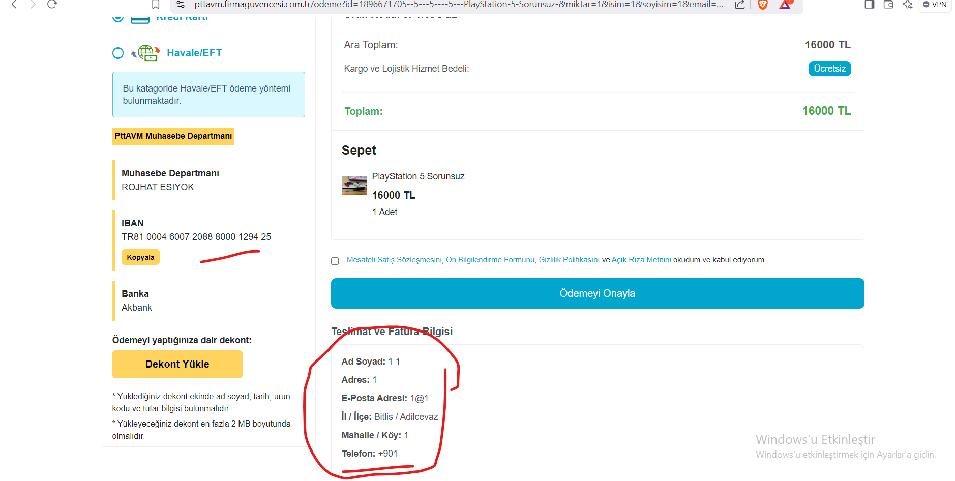Open the Brave Wallet icon
The image size is (955, 481).
(x=888, y=5)
